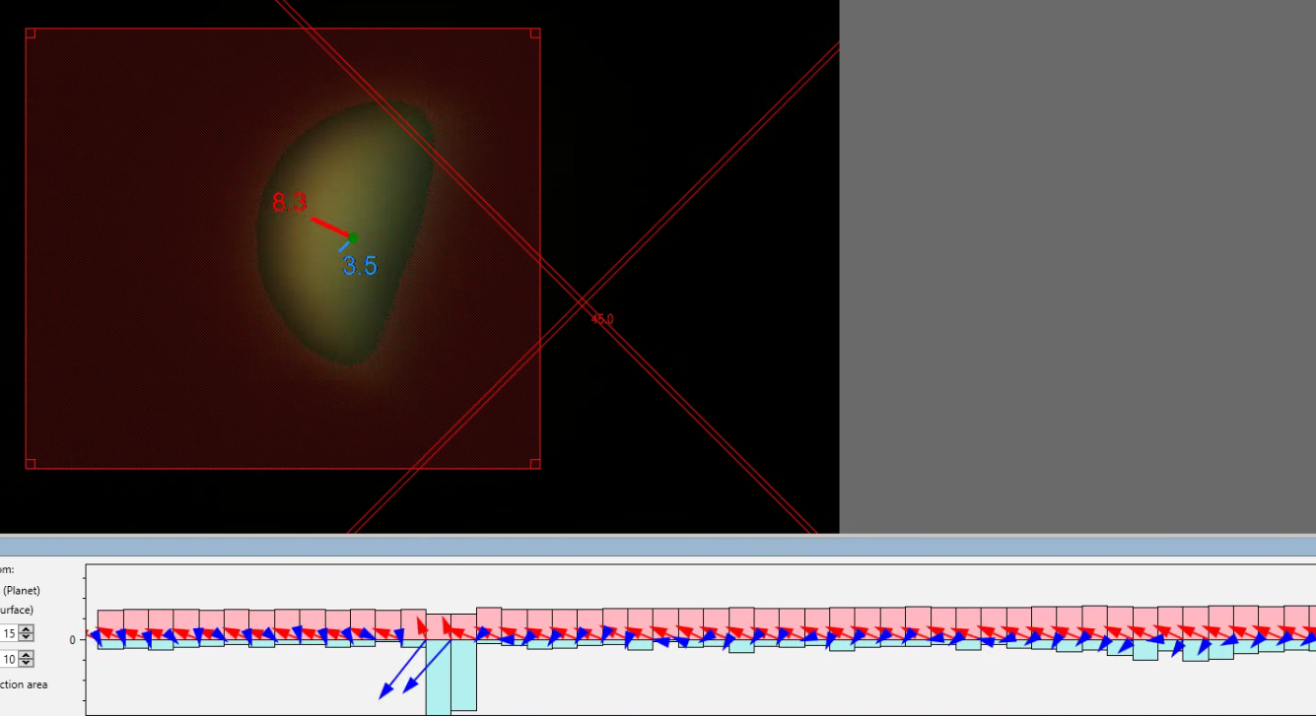Increase the value 10 with the up arrow
Image resolution: width=1316 pixels, height=716 pixels.
pyautogui.click(x=27, y=655)
